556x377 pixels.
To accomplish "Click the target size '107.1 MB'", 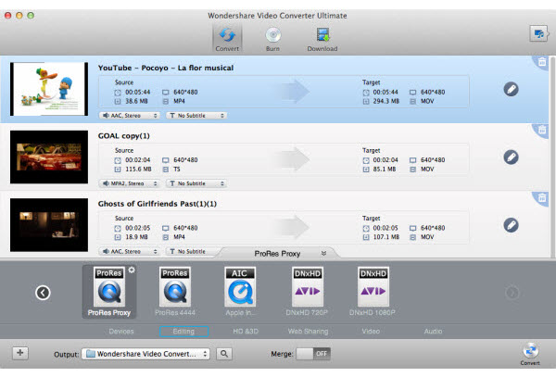I will click(386, 237).
